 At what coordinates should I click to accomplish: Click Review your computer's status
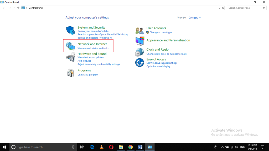(x=93, y=31)
